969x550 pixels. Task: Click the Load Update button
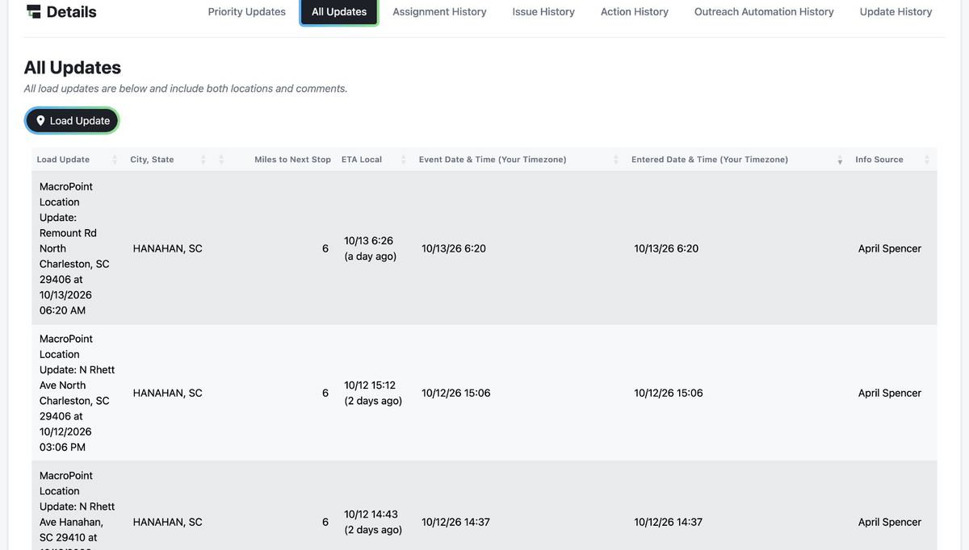72,121
